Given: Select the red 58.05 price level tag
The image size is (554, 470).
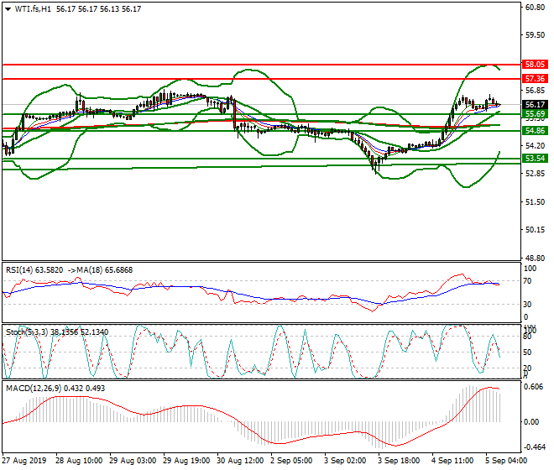Looking at the screenshot, I should 535,64.
